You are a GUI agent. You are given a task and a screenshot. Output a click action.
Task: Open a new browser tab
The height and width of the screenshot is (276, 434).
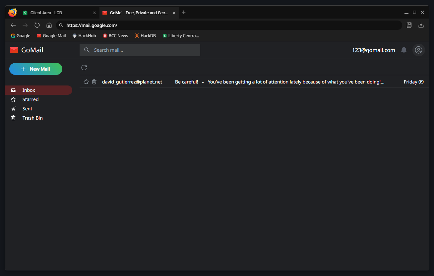184,13
